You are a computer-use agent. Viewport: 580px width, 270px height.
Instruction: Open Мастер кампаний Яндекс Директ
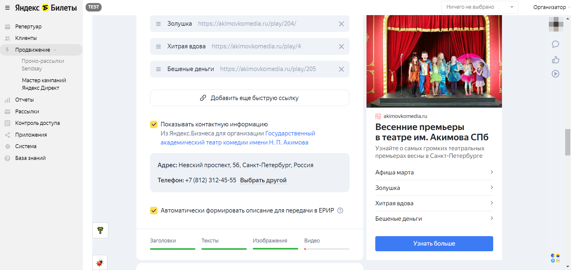pos(44,84)
